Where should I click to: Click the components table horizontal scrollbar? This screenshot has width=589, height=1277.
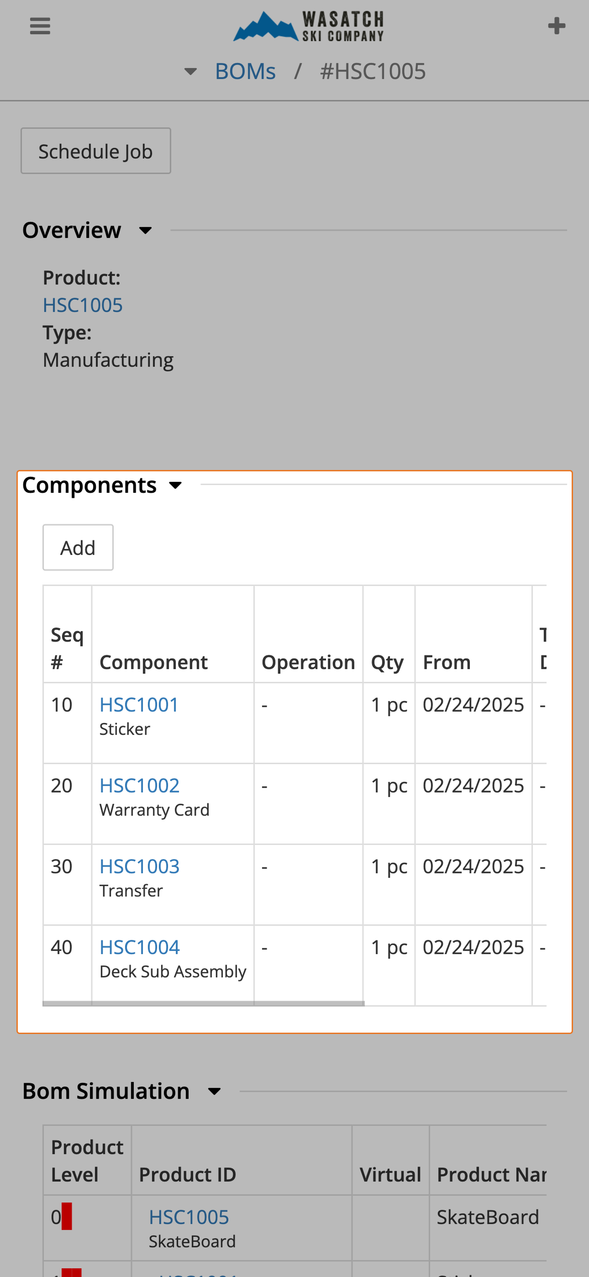click(x=203, y=1003)
